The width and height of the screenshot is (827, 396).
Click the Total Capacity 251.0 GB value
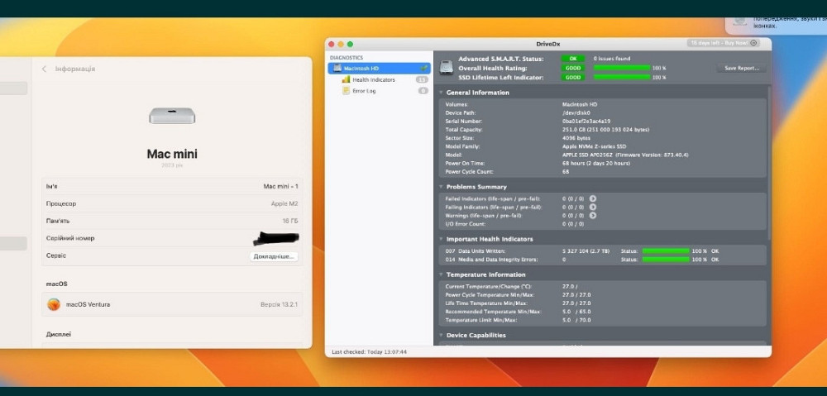click(x=605, y=130)
